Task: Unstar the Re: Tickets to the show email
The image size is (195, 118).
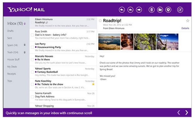Action: (93, 84)
